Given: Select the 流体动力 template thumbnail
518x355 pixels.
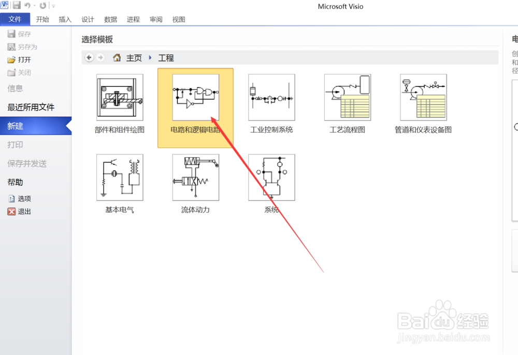Looking at the screenshot, I should click(x=196, y=177).
